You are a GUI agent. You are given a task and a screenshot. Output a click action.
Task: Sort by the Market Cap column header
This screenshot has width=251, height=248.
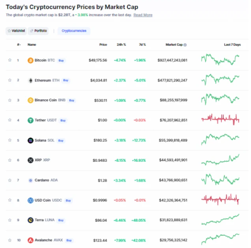click(x=174, y=44)
